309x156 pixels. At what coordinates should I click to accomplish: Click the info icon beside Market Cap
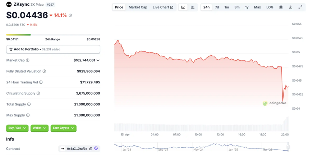click(28, 60)
